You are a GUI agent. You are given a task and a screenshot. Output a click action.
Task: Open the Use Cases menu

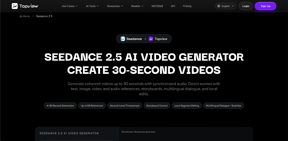click(x=70, y=6)
